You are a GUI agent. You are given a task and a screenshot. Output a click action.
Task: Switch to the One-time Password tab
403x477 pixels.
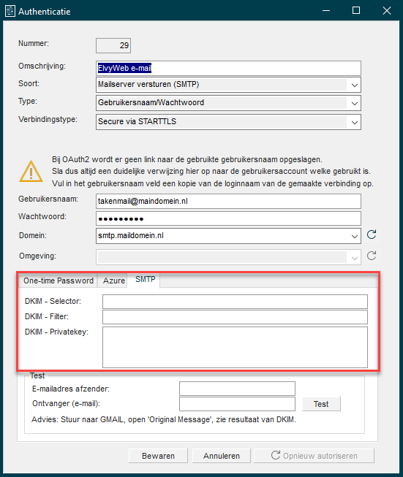tap(59, 281)
